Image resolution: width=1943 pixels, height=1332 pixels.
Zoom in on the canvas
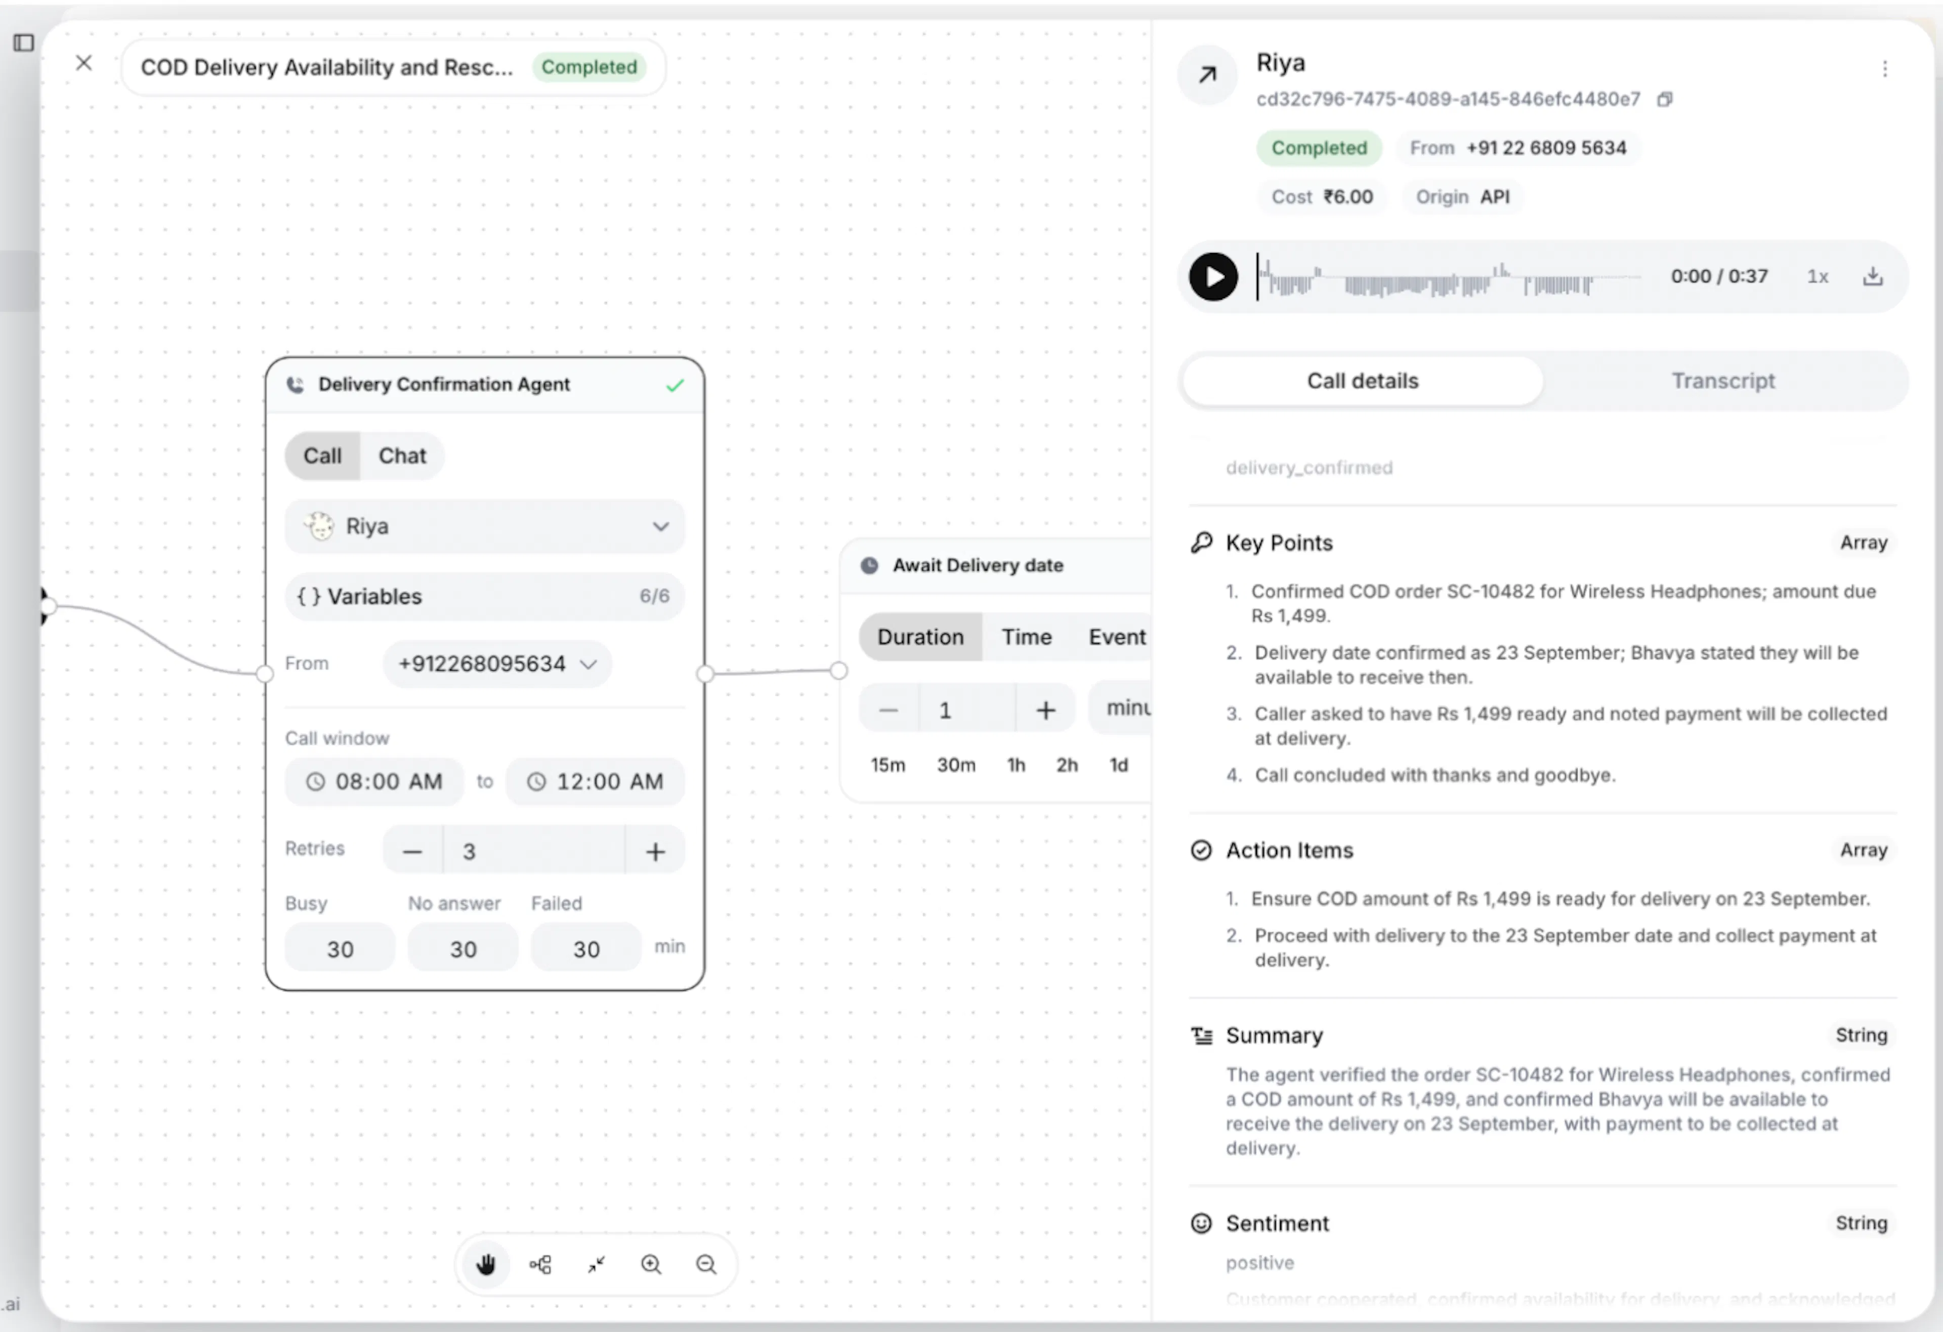pyautogui.click(x=651, y=1264)
